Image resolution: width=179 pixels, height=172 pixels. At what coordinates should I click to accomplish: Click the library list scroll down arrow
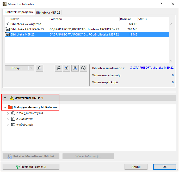pos(171,61)
